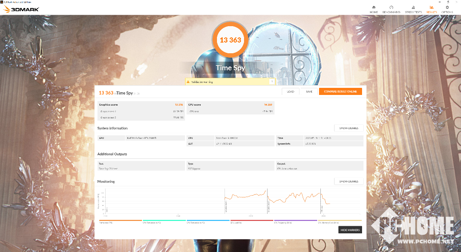Click the GUI version value
This screenshot has height=252, width=461.
point(244,144)
